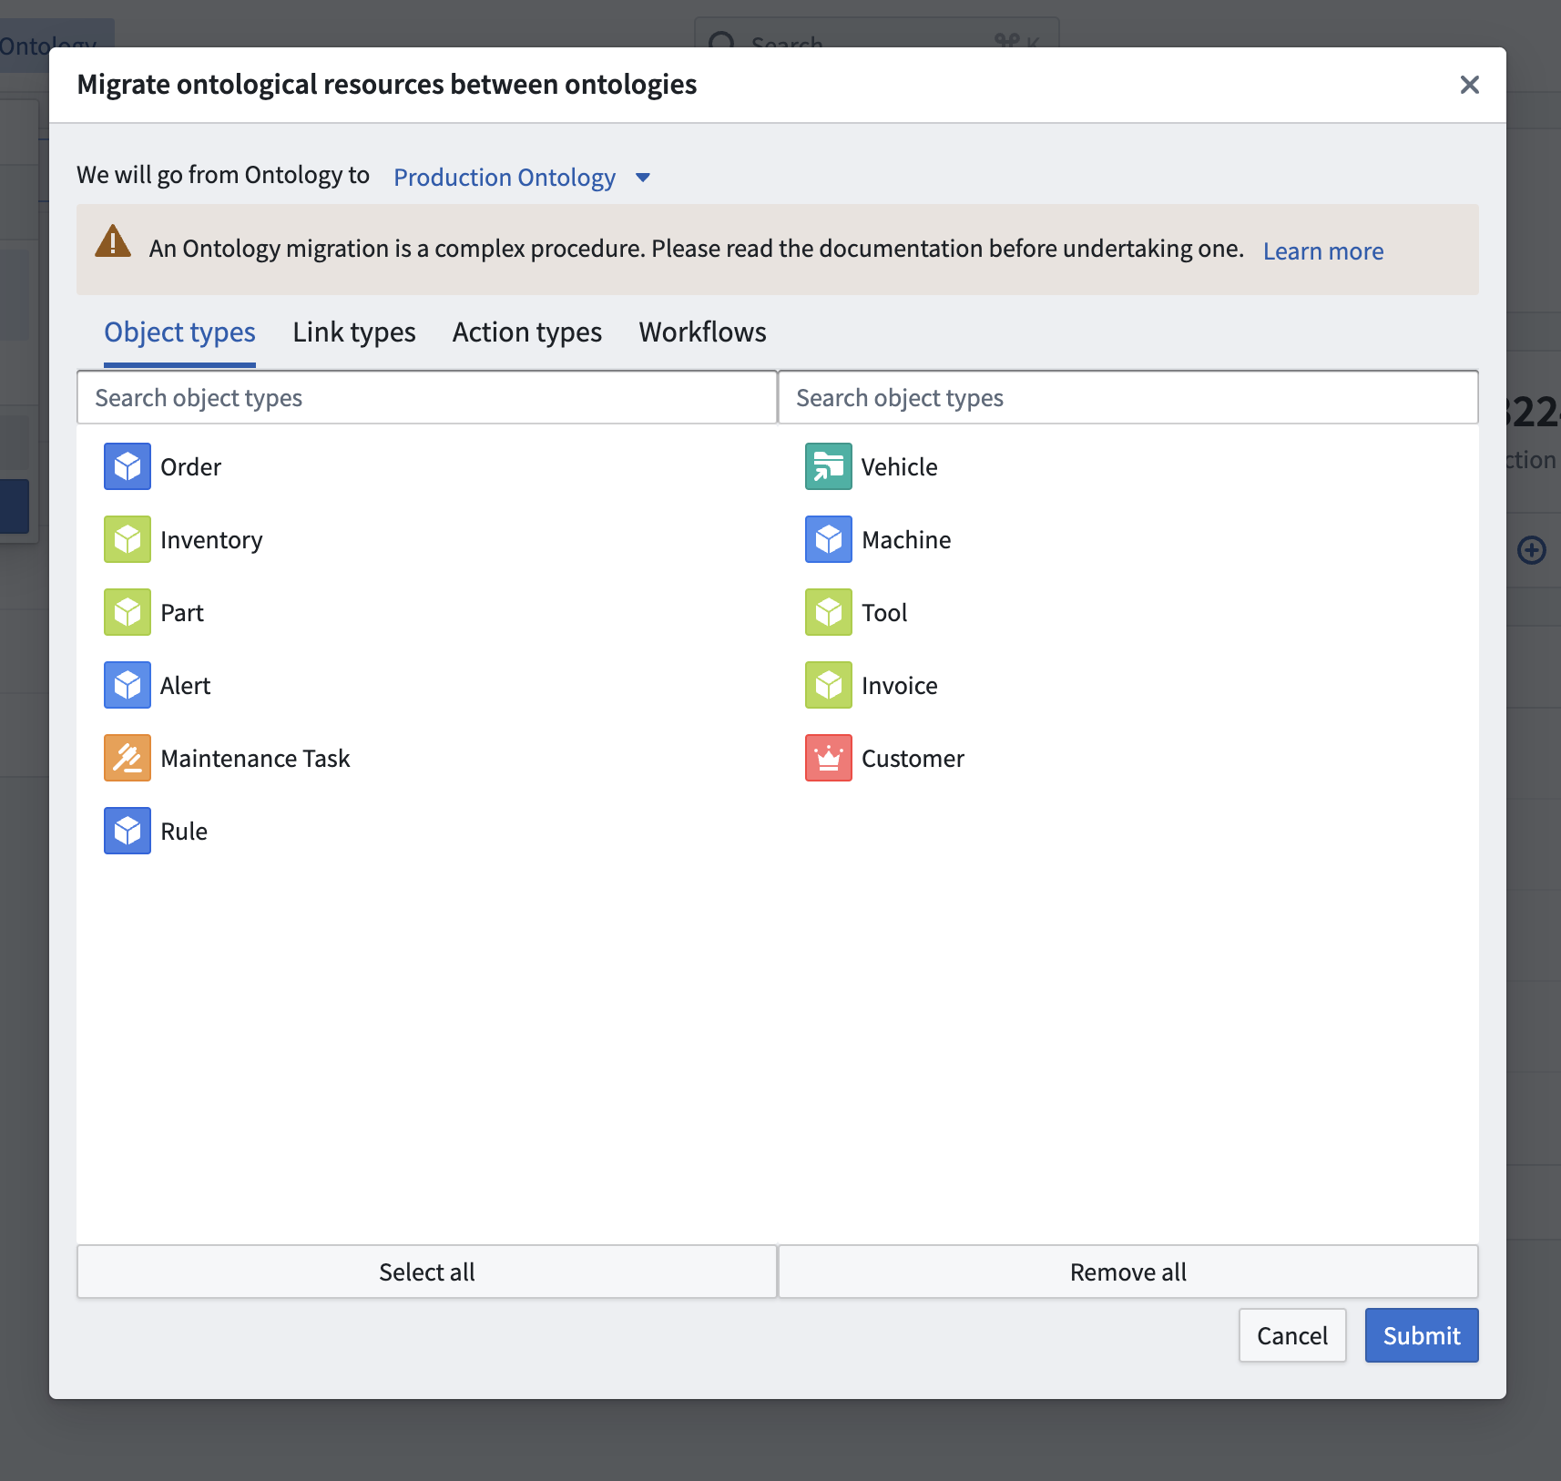Click the Order object type cube icon
Viewport: 1561px width, 1481px height.
click(x=128, y=466)
